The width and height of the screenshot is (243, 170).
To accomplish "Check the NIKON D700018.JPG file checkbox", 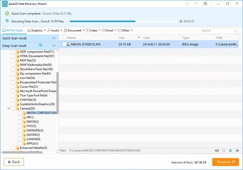I will point(63,44).
